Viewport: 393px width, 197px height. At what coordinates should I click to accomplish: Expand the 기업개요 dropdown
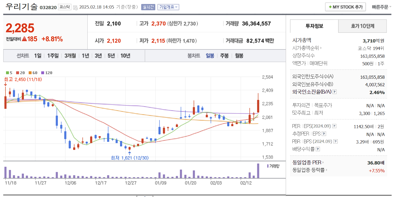tap(168, 7)
